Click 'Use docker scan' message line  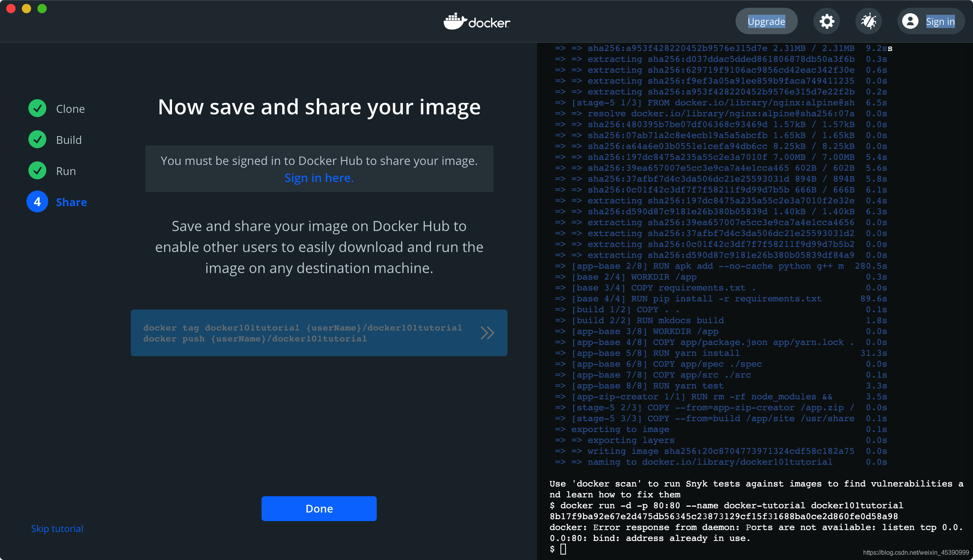(756, 489)
